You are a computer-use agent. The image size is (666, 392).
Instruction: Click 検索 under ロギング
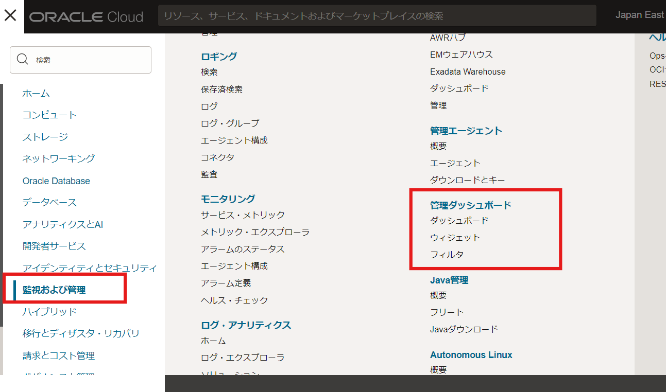209,72
